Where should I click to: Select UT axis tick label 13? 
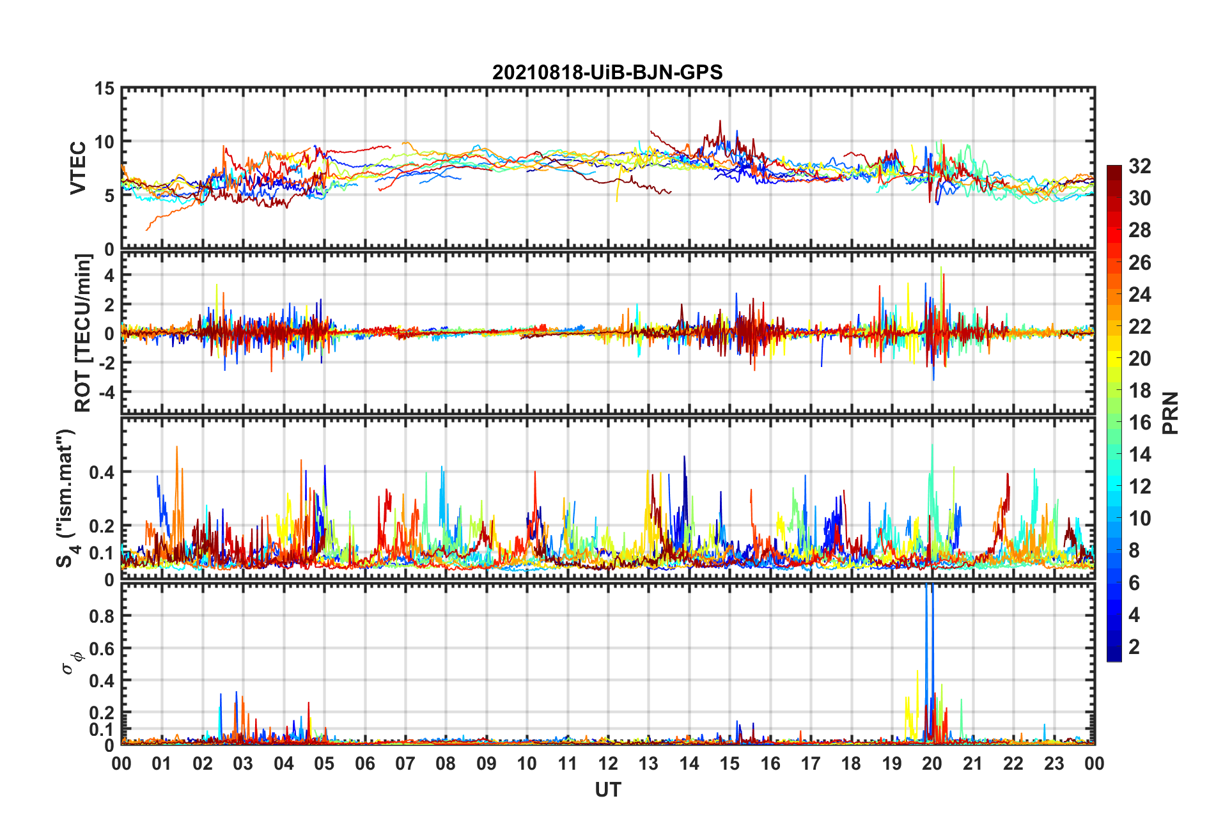coord(648,763)
